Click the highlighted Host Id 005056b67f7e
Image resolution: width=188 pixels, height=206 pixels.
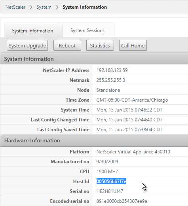pyautogui.click(x=111, y=181)
